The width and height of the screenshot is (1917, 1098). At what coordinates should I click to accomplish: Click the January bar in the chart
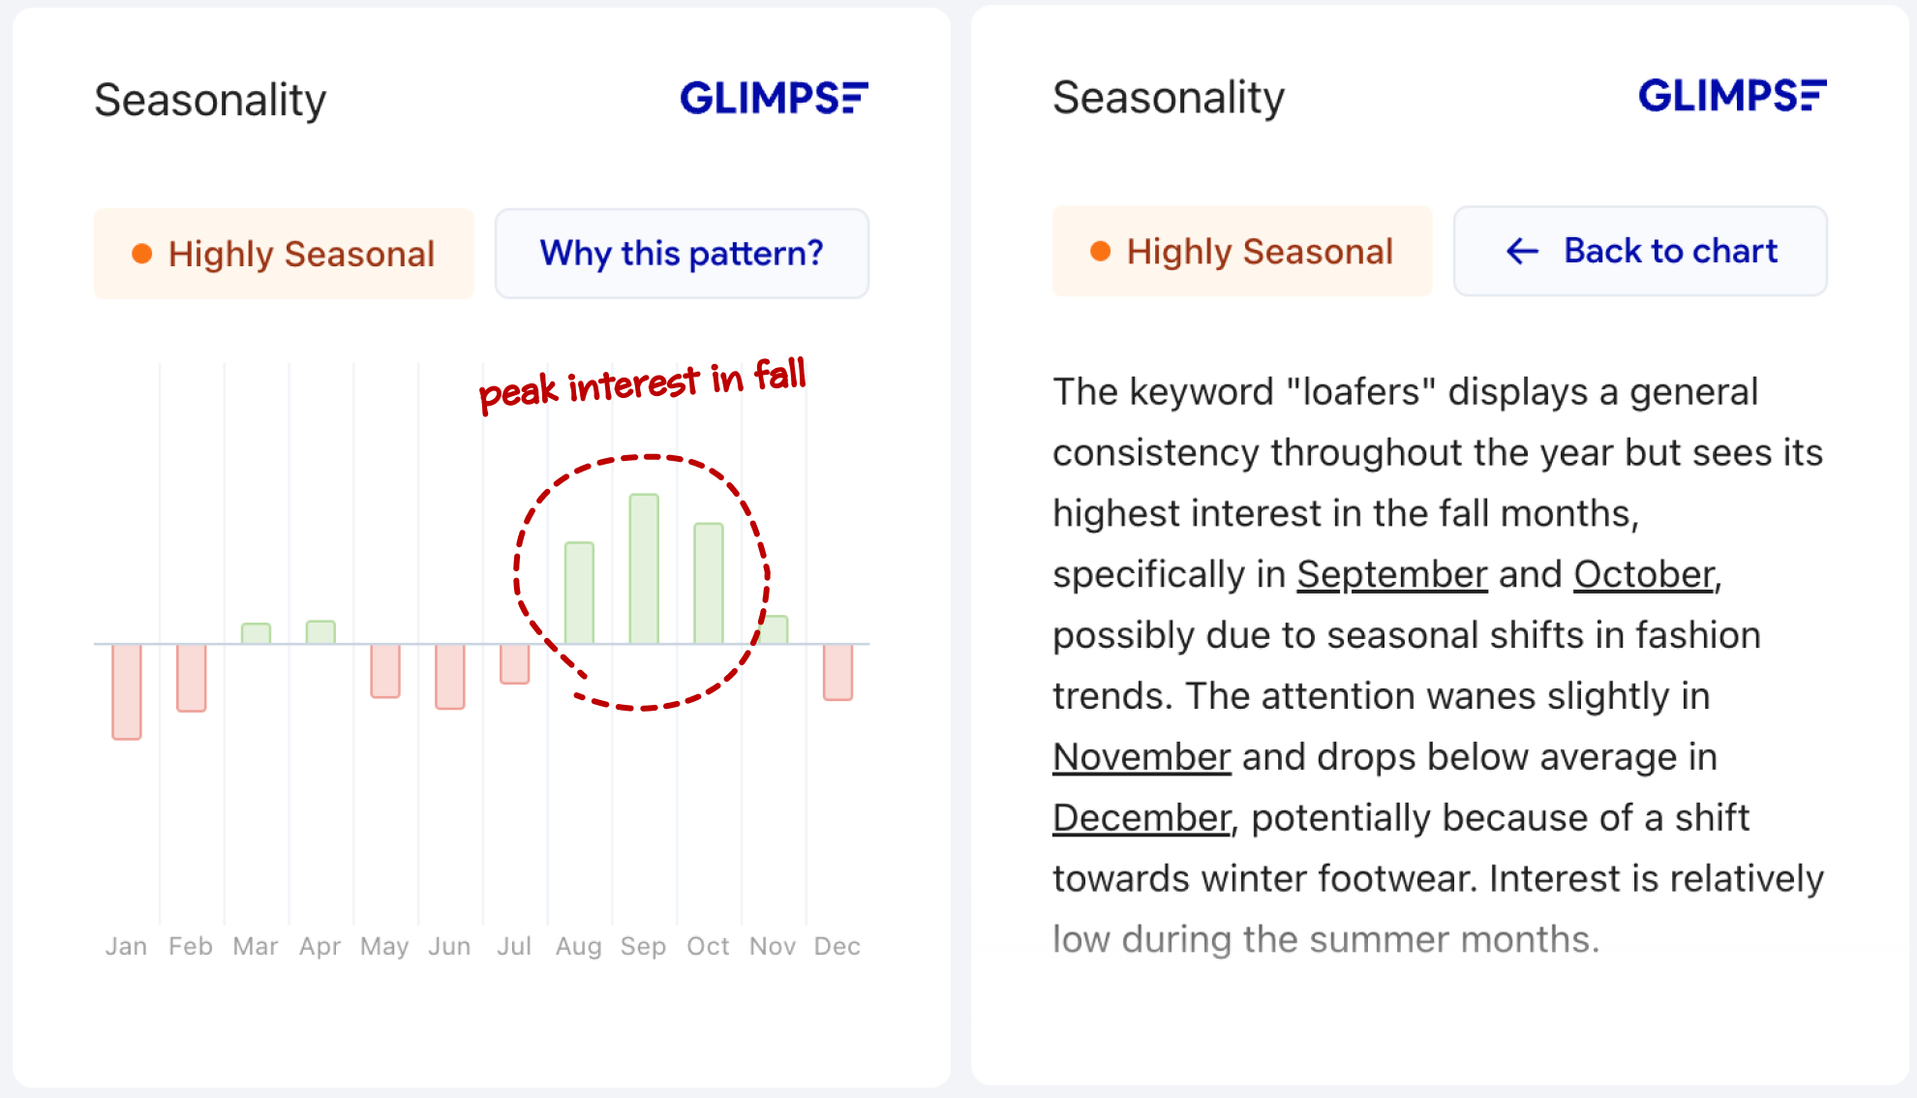tap(125, 698)
